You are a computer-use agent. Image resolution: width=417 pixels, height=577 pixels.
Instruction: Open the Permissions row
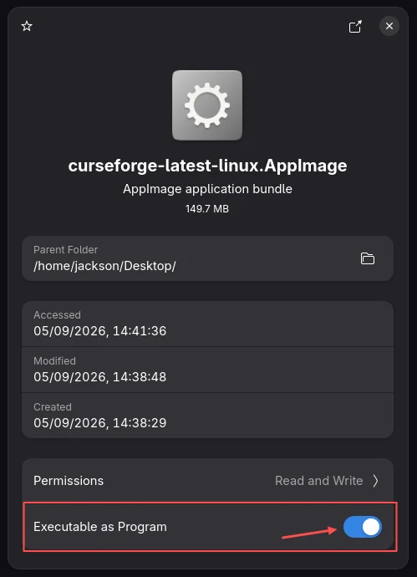(208, 481)
